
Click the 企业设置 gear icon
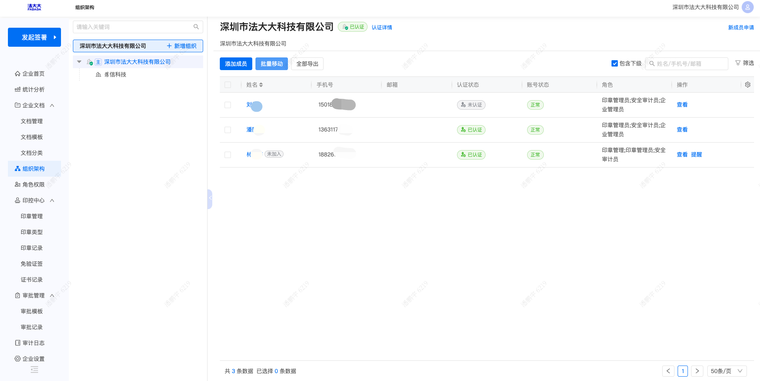click(x=17, y=359)
